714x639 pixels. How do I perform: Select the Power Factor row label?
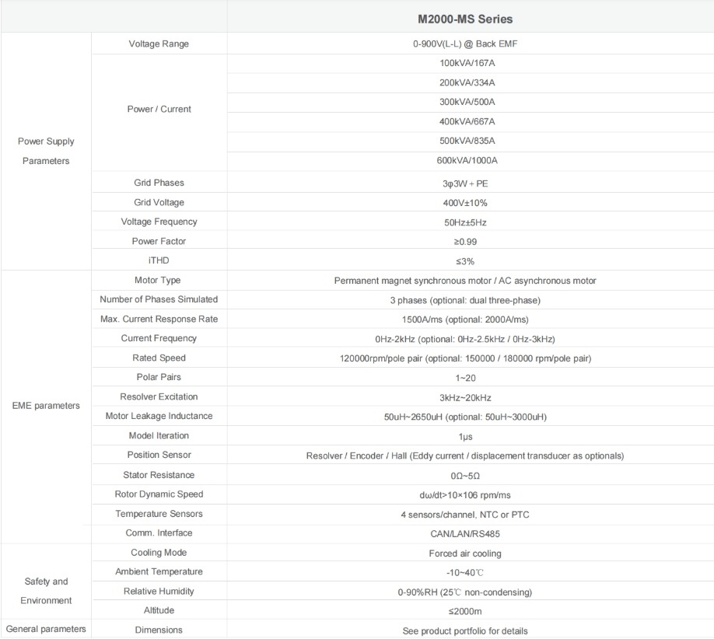pos(159,241)
